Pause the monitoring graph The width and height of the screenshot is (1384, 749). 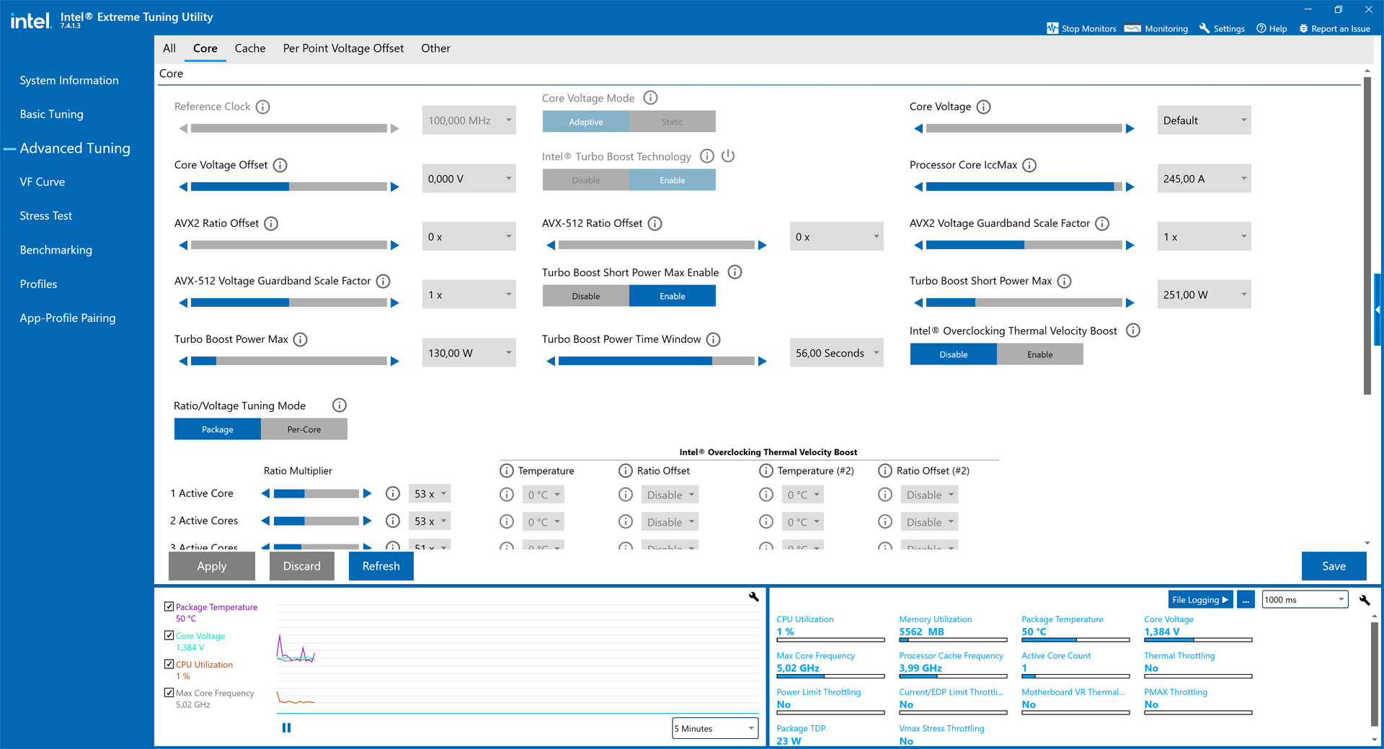point(286,728)
